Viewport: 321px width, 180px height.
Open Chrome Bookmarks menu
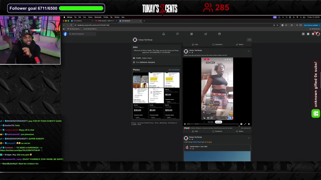click(98, 17)
